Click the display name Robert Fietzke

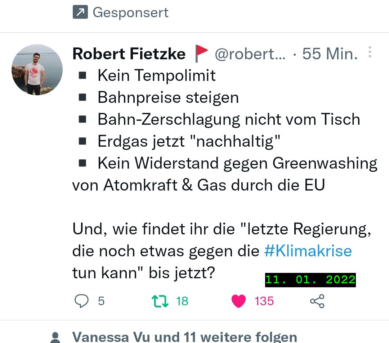tap(129, 54)
